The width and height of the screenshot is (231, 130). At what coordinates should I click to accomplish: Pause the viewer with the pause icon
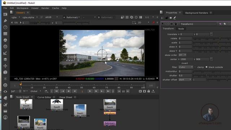[141, 17]
